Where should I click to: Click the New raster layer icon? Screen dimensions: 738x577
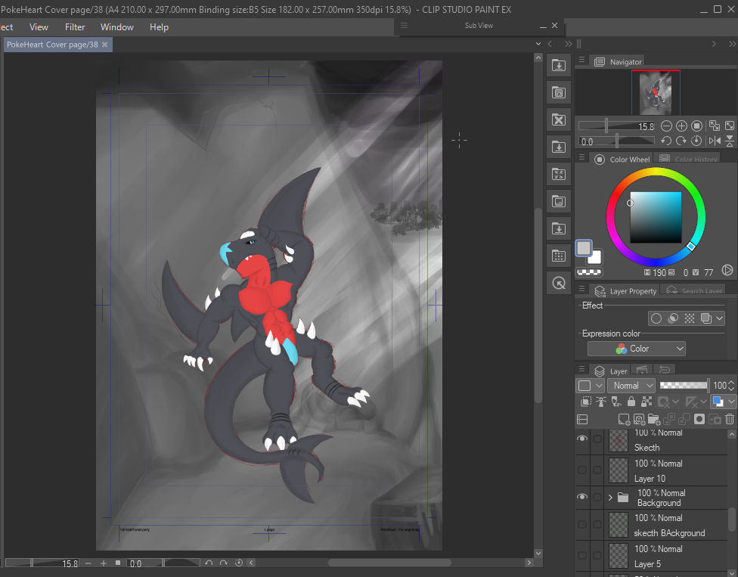click(624, 419)
